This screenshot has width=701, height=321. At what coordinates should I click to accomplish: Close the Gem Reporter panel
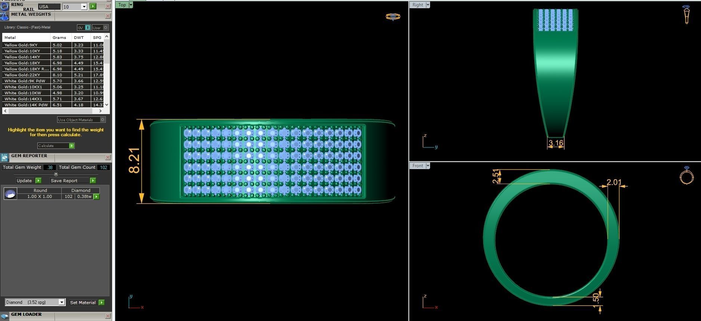point(108,158)
